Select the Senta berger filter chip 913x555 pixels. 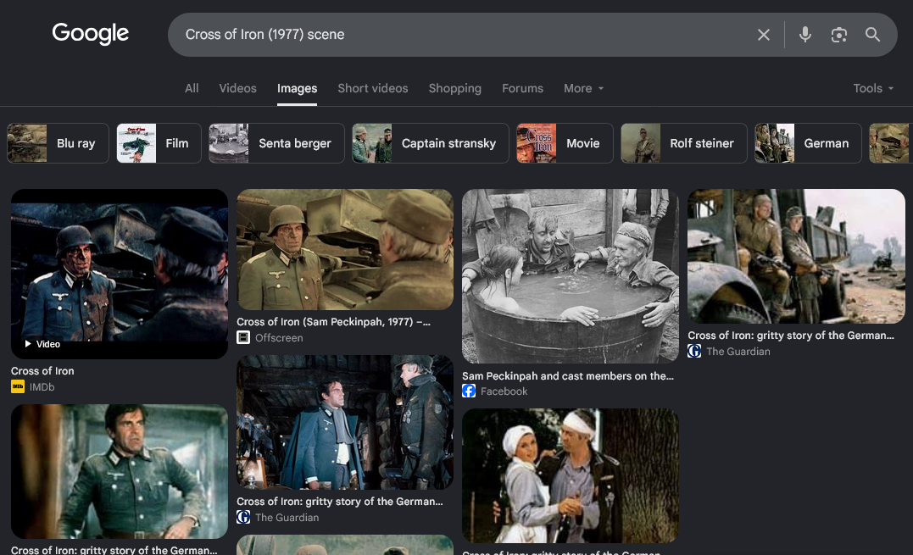tap(276, 143)
